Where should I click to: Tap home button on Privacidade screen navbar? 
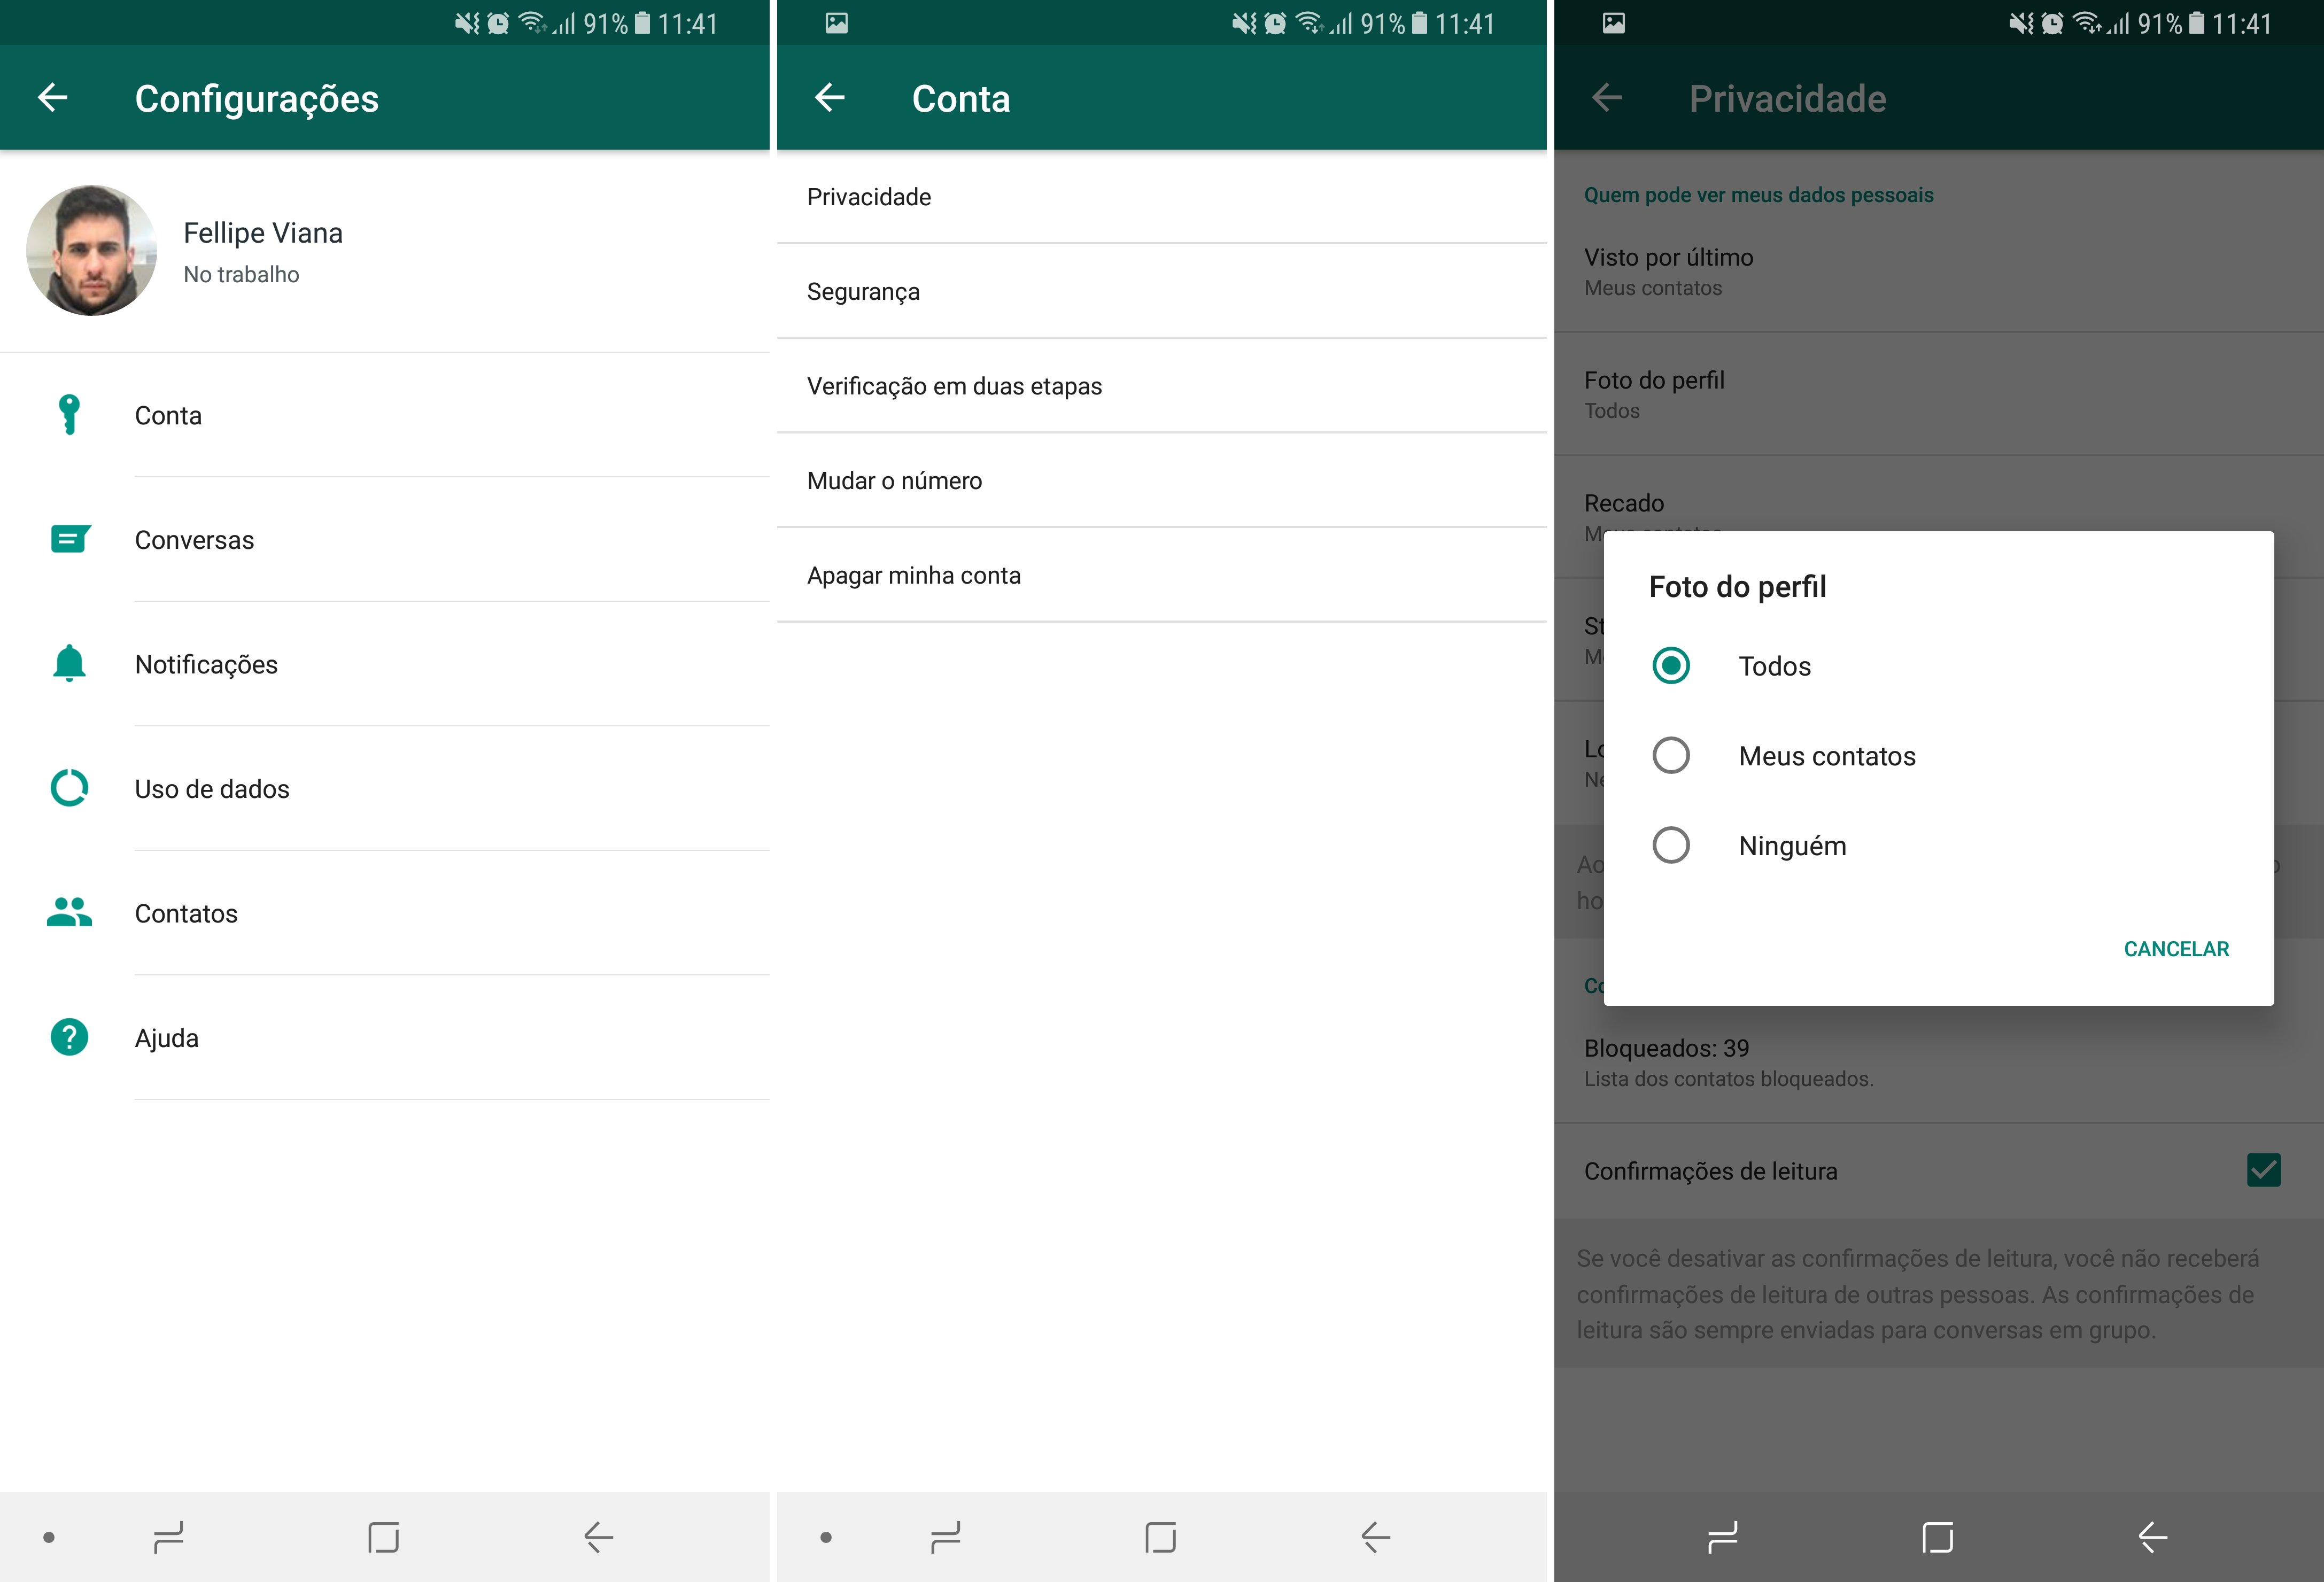(x=1938, y=1537)
